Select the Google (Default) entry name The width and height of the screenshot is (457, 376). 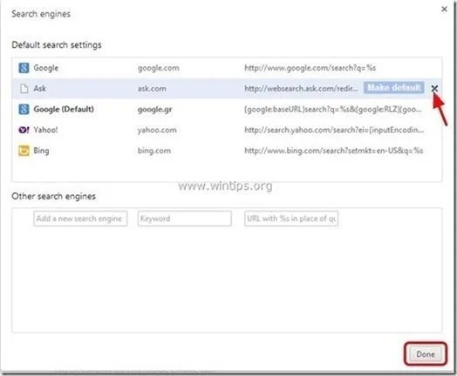coord(64,110)
